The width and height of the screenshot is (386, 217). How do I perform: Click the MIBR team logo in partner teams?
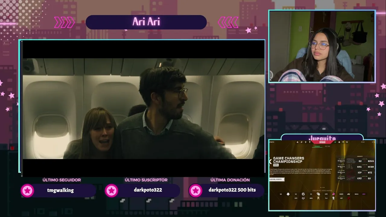point(349,194)
